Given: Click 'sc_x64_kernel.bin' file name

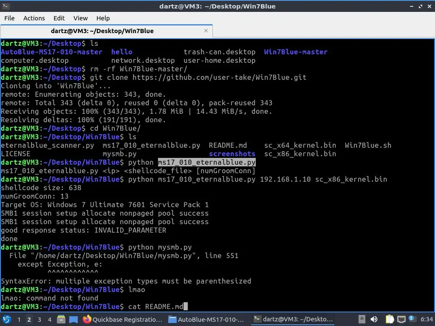Looking at the screenshot, I should 300,145.
